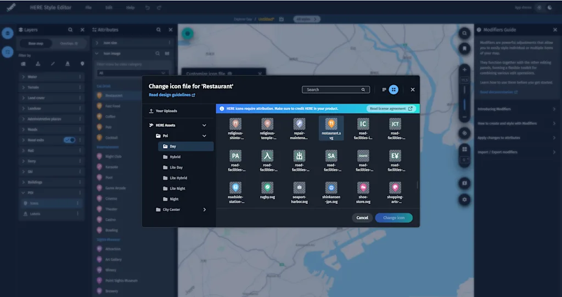Expand the Roads layer
Image resolution: width=562 pixels, height=297 pixels.
click(x=23, y=129)
